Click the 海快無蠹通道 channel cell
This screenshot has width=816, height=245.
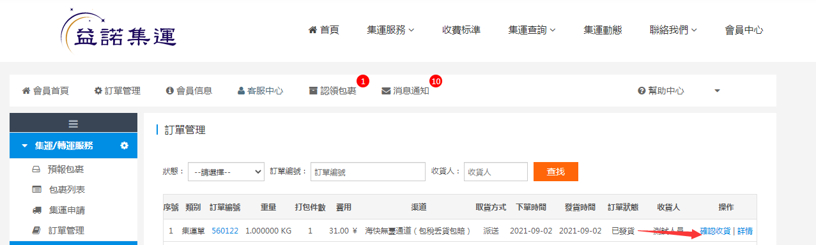(418, 231)
